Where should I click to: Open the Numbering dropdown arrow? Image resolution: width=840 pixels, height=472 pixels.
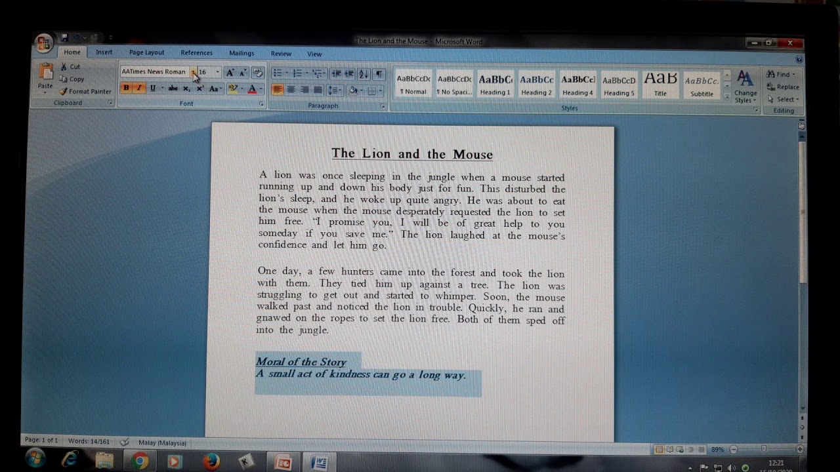[x=306, y=74]
